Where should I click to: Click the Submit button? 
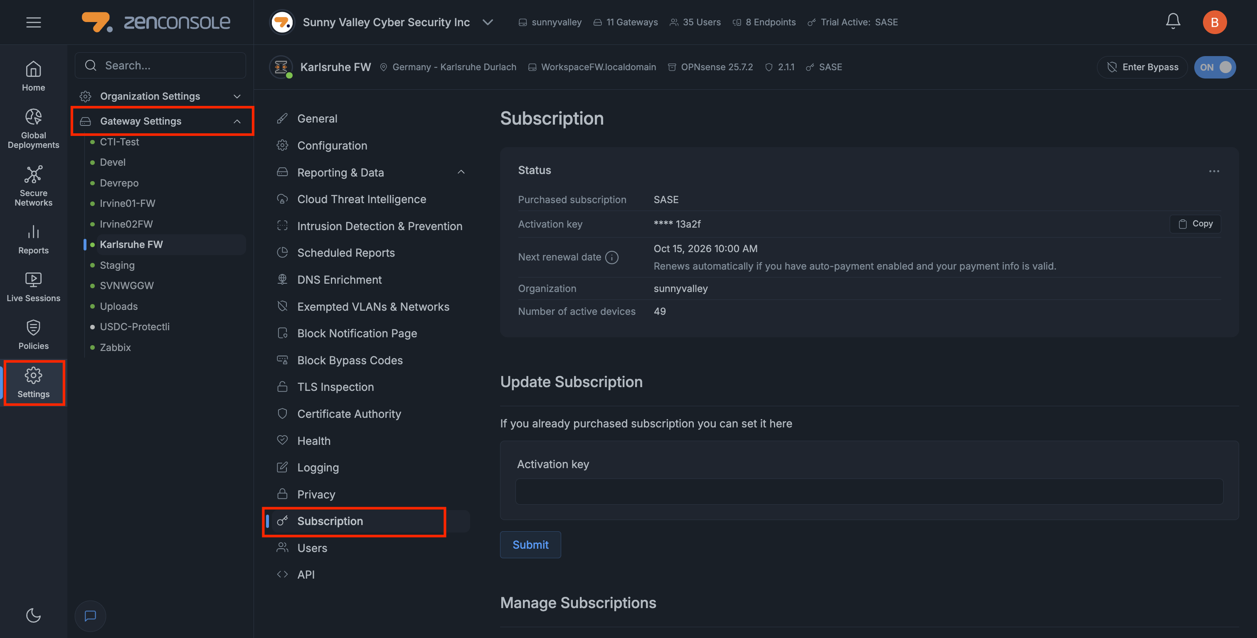[530, 545]
